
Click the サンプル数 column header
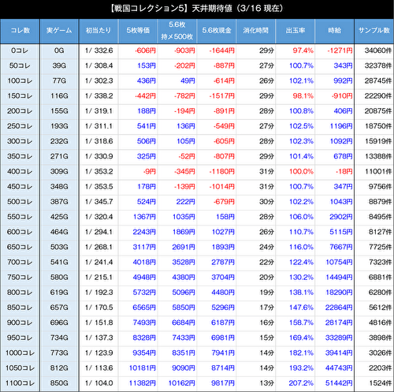[x=374, y=31]
